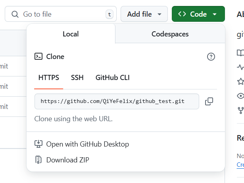Image resolution: width=244 pixels, height=183 pixels.
Task: Click the GitHub Desktop download icon
Action: pos(38,144)
